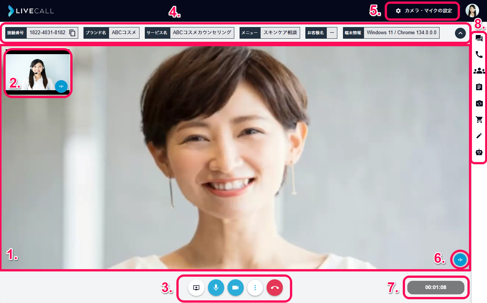487x303 pixels.
Task: Click the operator self-view thumbnail
Action: 38,73
